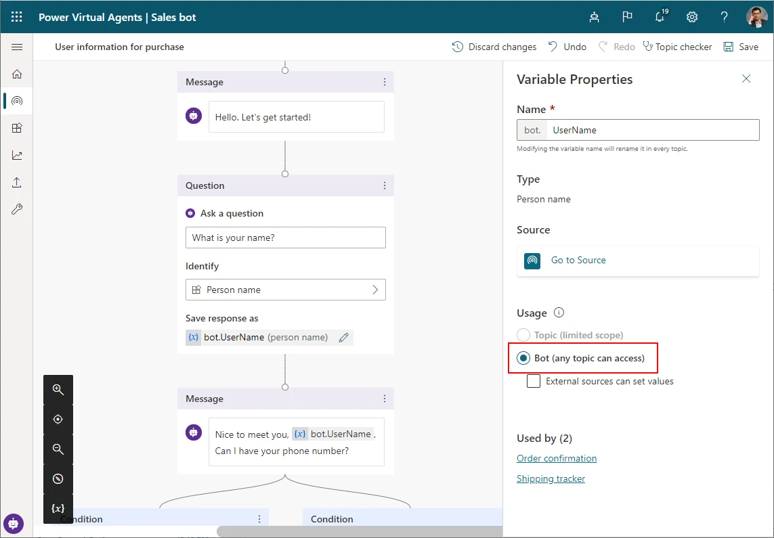Select Bot (any topic can access) option
The image size is (774, 538).
[523, 358]
